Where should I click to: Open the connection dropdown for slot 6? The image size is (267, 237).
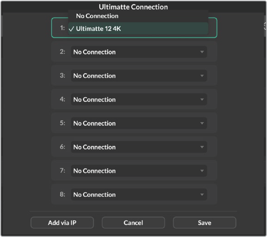click(x=139, y=147)
